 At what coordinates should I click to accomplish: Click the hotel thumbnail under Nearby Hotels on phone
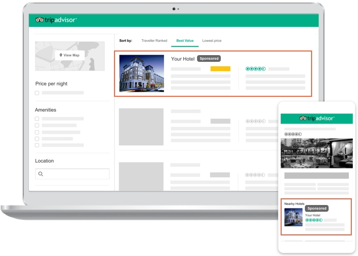pyautogui.click(x=294, y=218)
